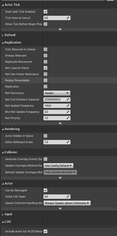Disable Start with Tick Enabled checkbox
The image size is (117, 236).
click(45, 12)
